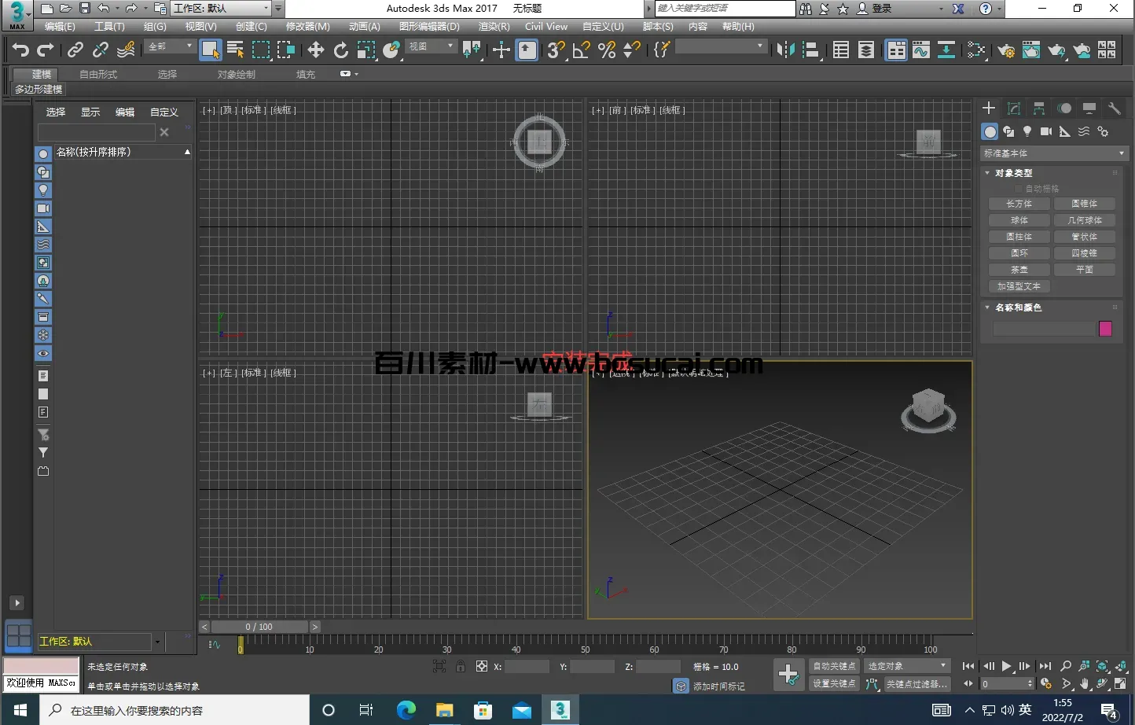Open the 选定对象 key filter dropdown
Image resolution: width=1135 pixels, height=725 pixels.
[907, 666]
